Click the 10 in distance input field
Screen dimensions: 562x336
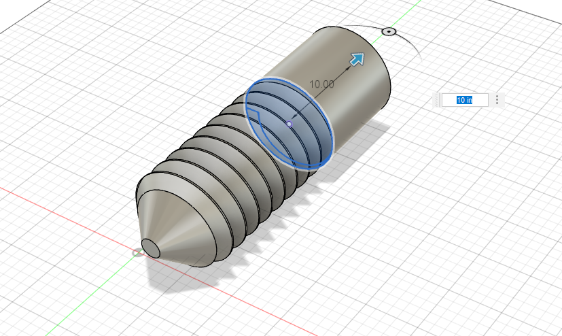pyautogui.click(x=465, y=100)
